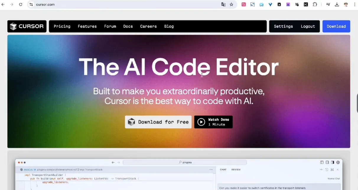Visit the Forum page
This screenshot has height=190, width=358.
coord(110,26)
